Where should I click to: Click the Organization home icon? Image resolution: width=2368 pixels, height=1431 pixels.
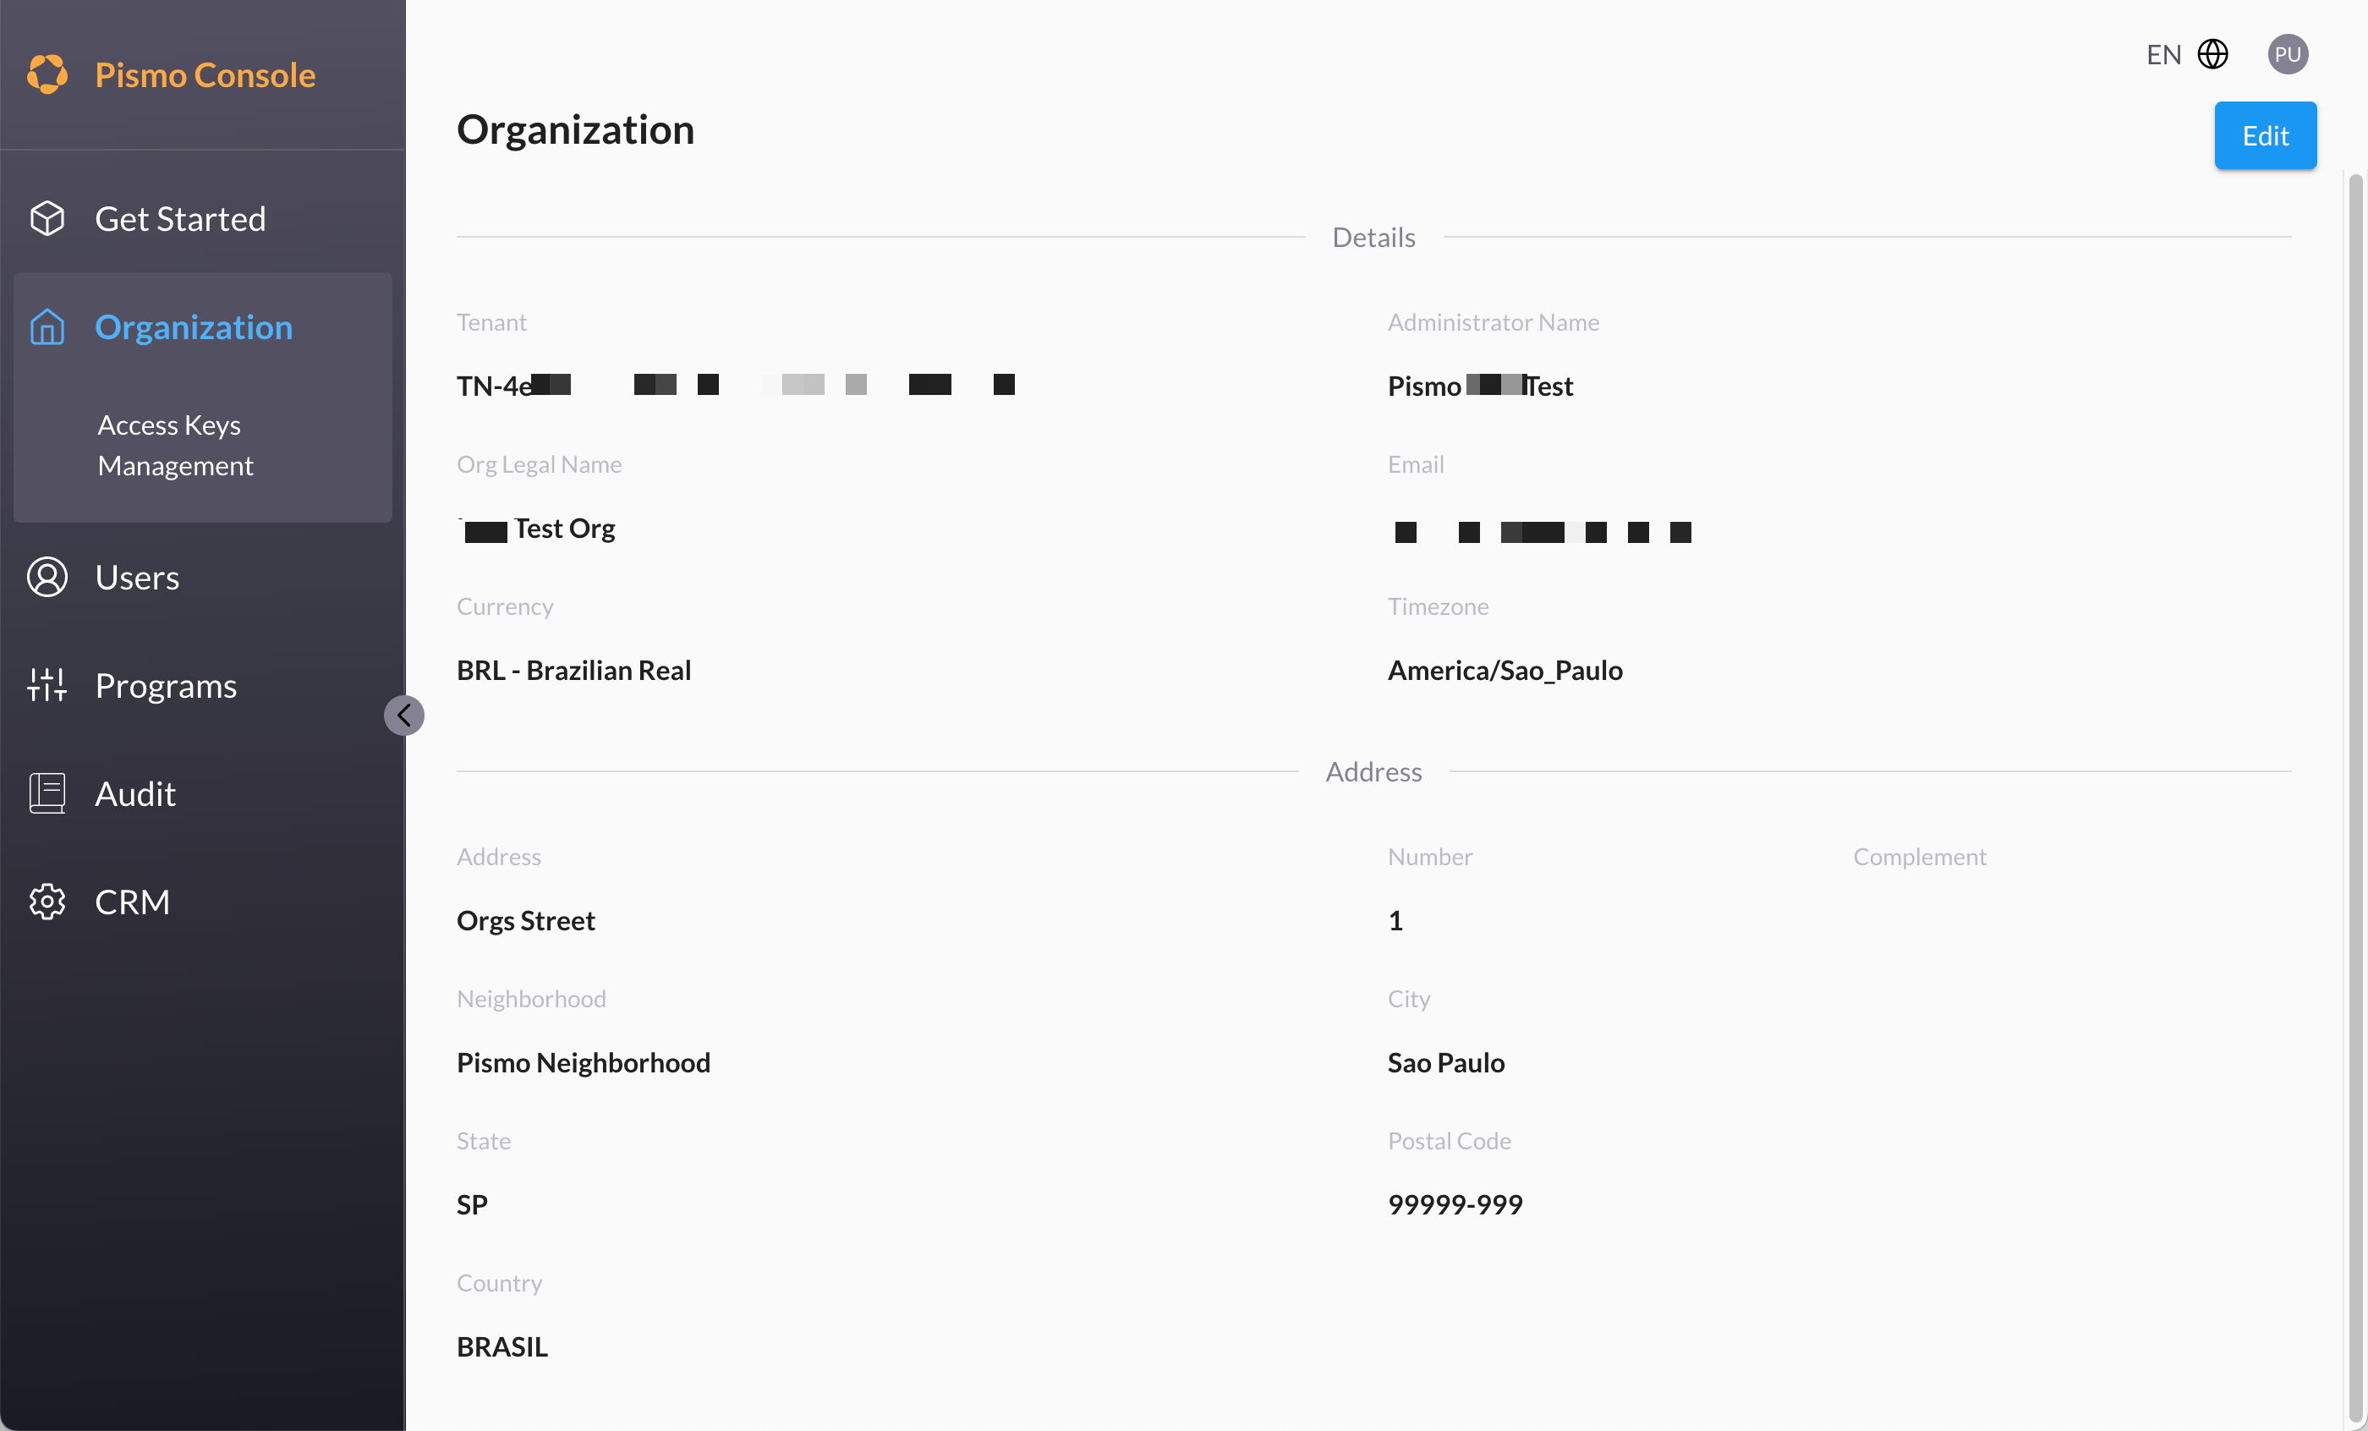click(x=47, y=326)
